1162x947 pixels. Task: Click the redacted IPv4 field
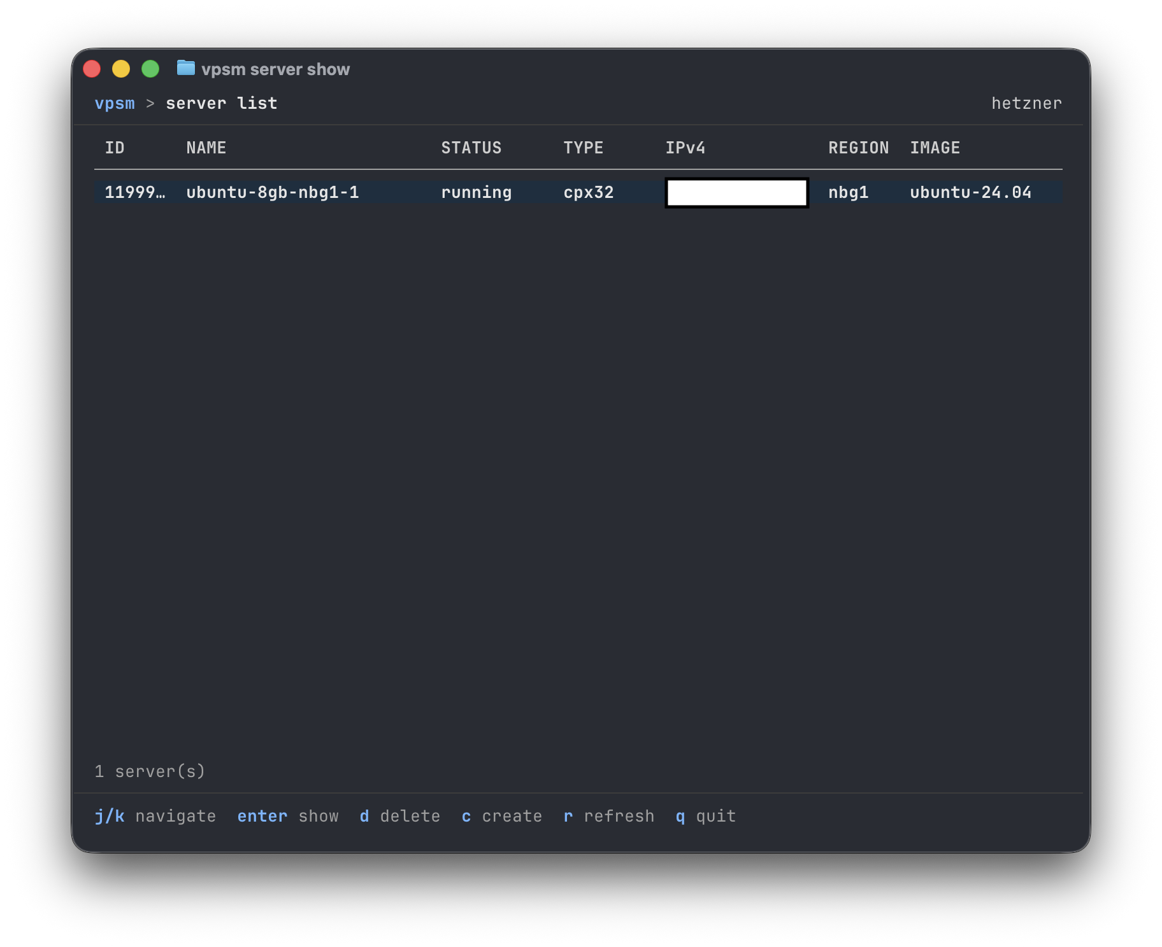click(x=736, y=192)
